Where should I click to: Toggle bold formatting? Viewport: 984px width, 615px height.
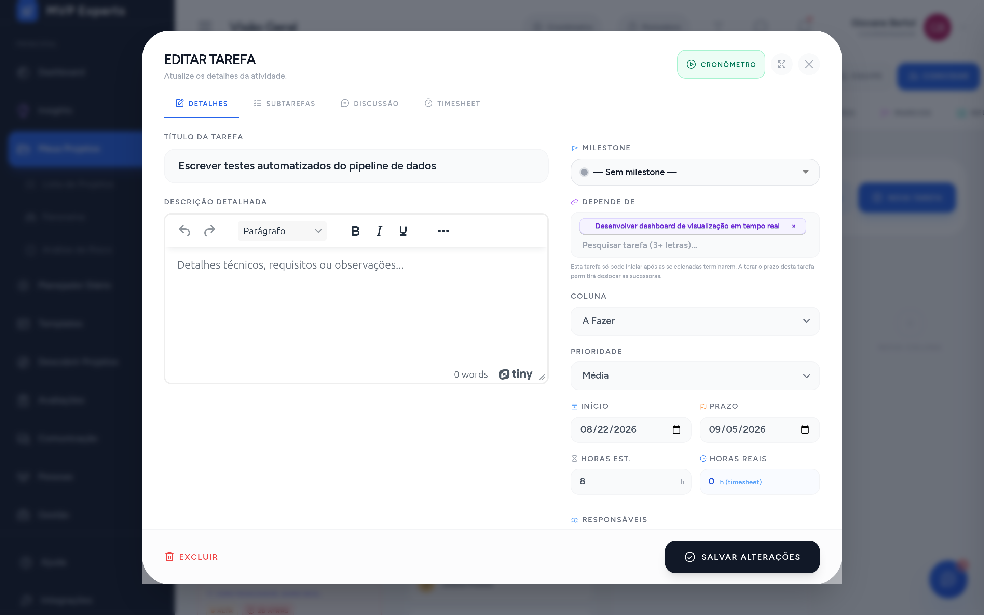[x=355, y=231]
